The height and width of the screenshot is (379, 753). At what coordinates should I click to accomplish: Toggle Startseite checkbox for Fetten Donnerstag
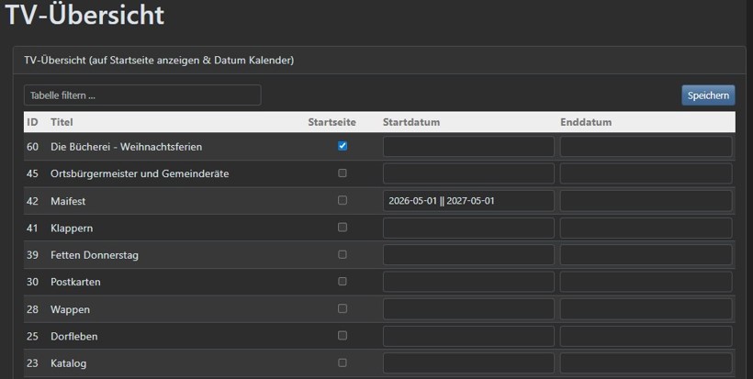(x=343, y=254)
